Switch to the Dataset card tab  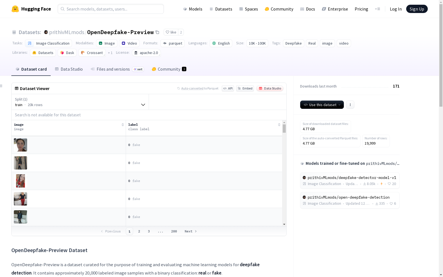pyautogui.click(x=31, y=69)
